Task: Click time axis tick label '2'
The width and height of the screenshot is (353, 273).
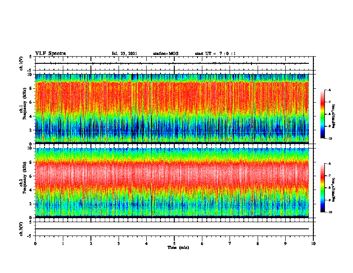Action: pos(91,244)
